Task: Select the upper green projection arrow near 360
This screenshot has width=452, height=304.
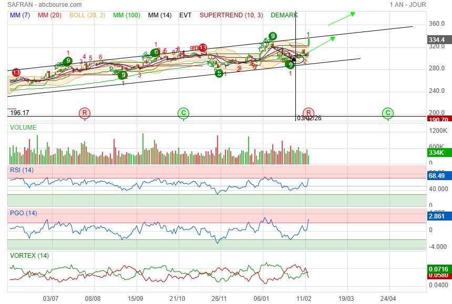Action: tap(341, 19)
